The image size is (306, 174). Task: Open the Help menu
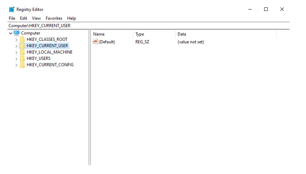(x=71, y=18)
